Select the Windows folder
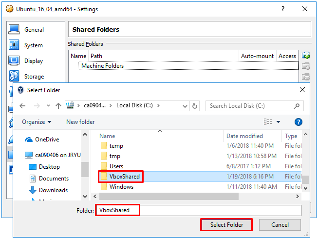This screenshot has height=240, width=318. click(117, 187)
